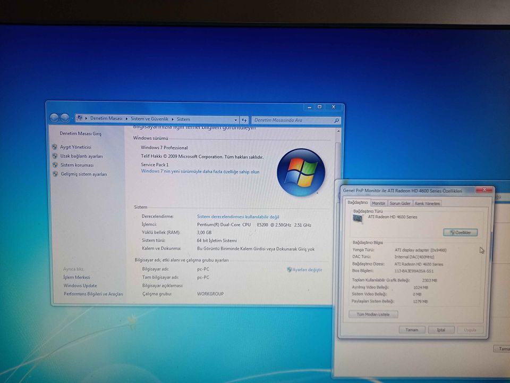Open the address bar history dropdown
Viewport: 510px width, 383px height.
click(x=235, y=120)
